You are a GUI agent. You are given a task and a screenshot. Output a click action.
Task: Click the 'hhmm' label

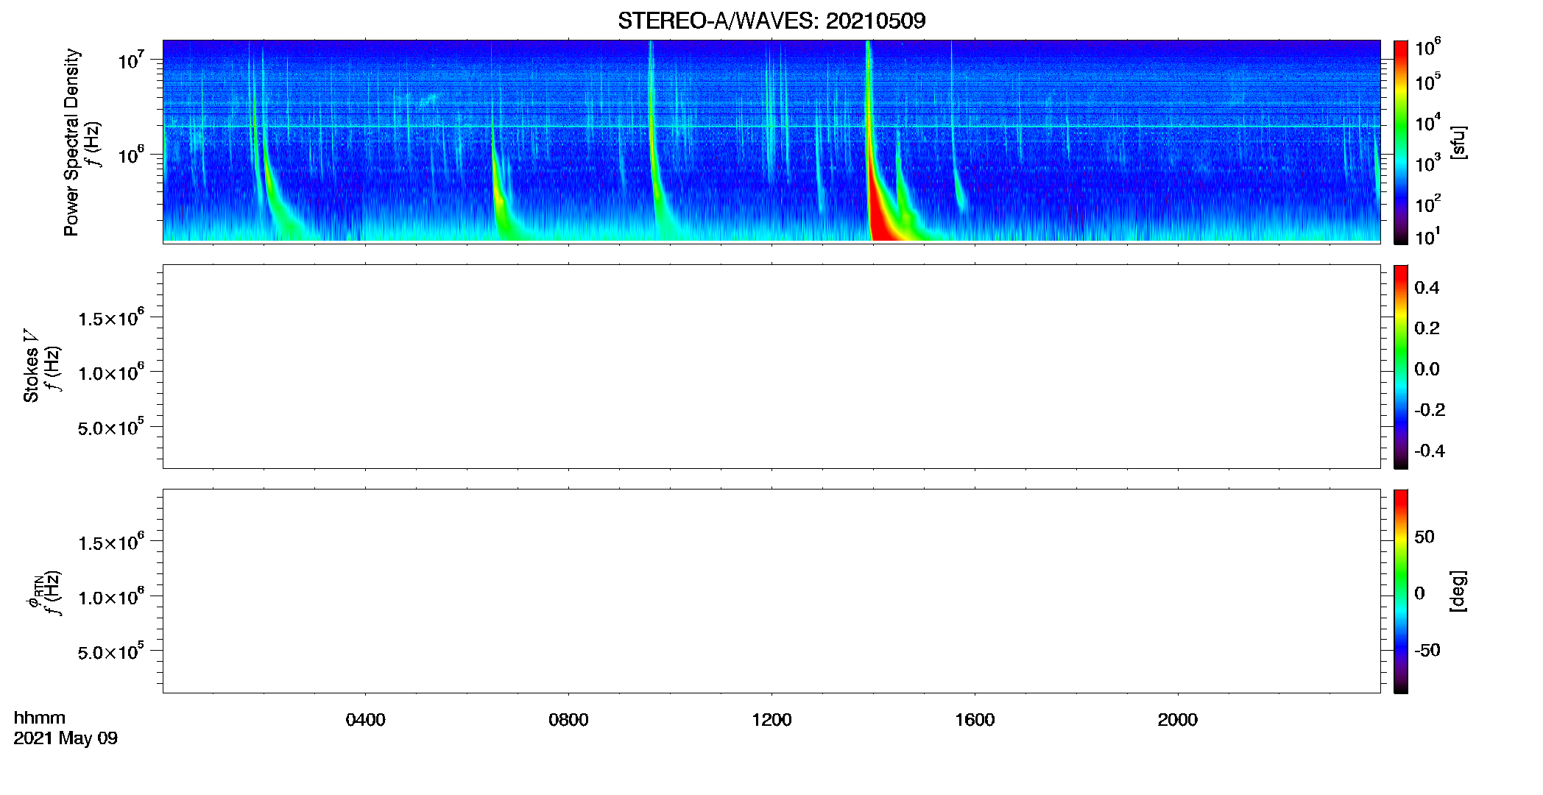pyautogui.click(x=40, y=718)
